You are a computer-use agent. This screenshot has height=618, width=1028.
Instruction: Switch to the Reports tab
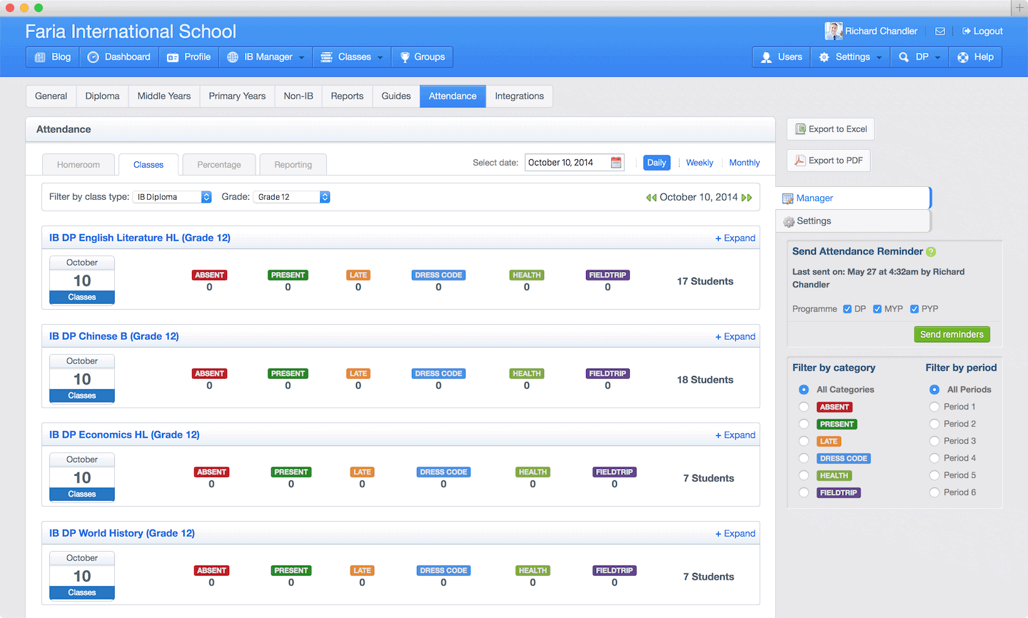[x=347, y=96]
